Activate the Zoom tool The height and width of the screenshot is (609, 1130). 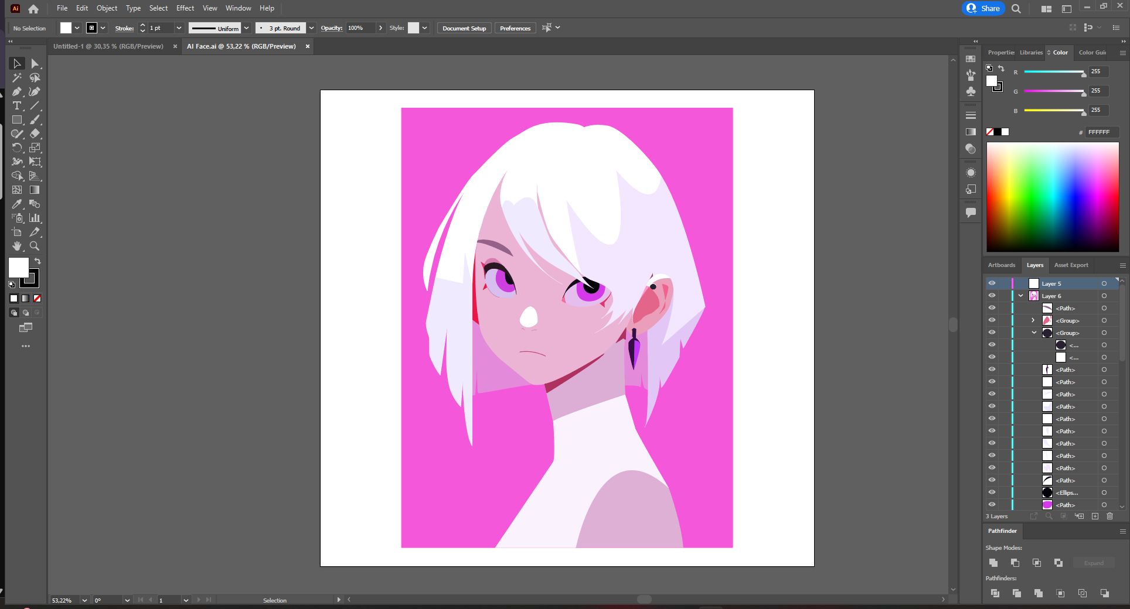35,246
